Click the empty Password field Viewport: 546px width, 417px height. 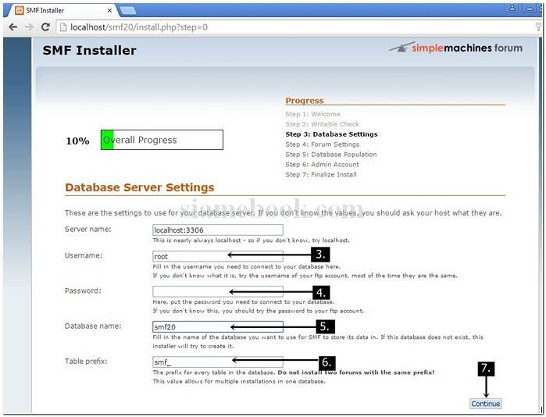click(x=218, y=291)
